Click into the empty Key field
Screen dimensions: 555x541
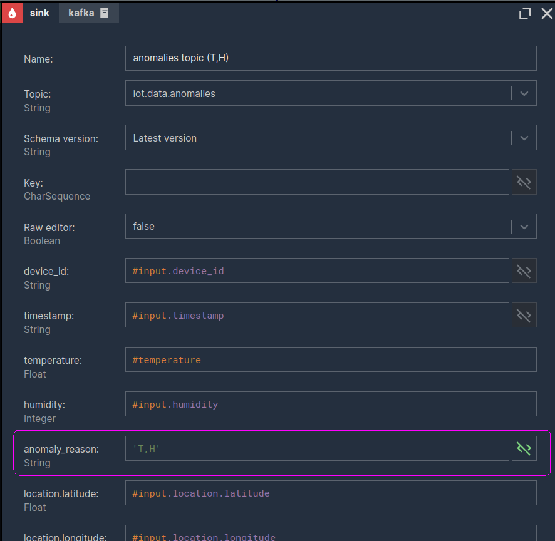click(317, 182)
